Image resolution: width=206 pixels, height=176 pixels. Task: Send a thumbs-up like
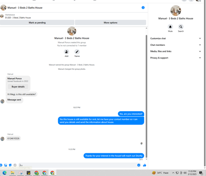click(x=145, y=165)
